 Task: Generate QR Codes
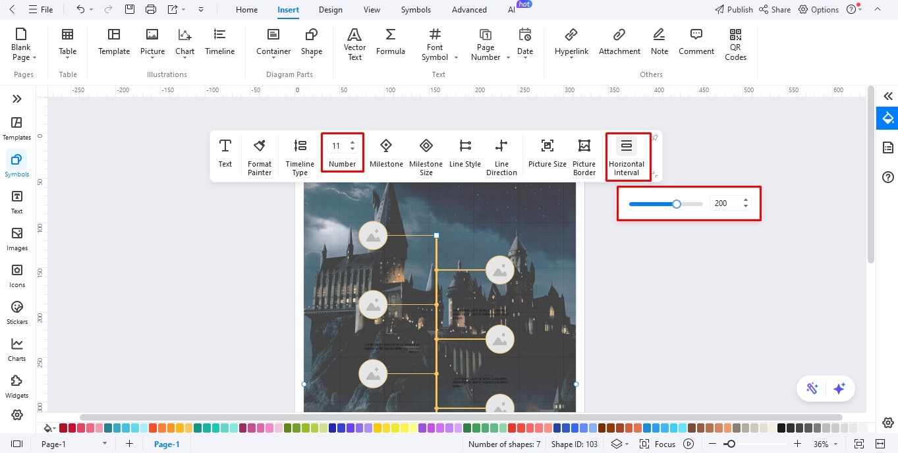[735, 44]
